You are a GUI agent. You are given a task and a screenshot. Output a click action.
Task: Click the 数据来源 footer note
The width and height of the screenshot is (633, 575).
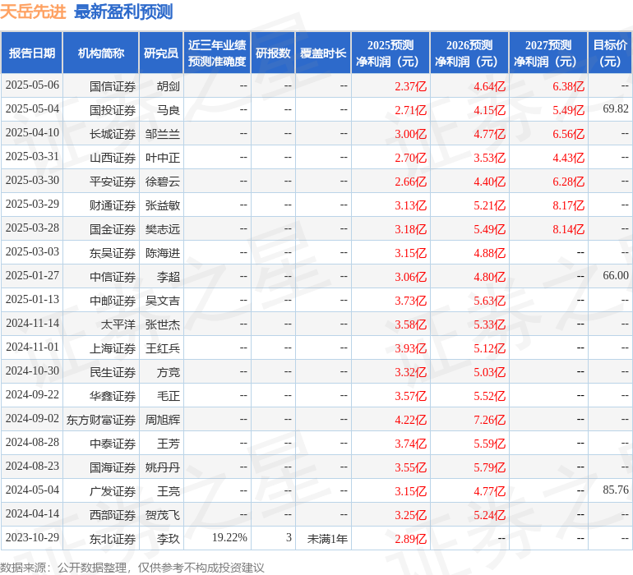[132, 568]
